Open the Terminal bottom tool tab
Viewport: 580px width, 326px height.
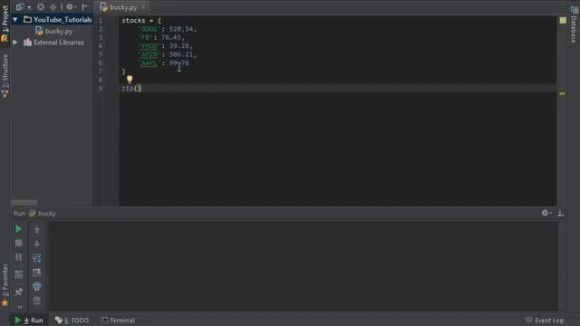pos(119,321)
